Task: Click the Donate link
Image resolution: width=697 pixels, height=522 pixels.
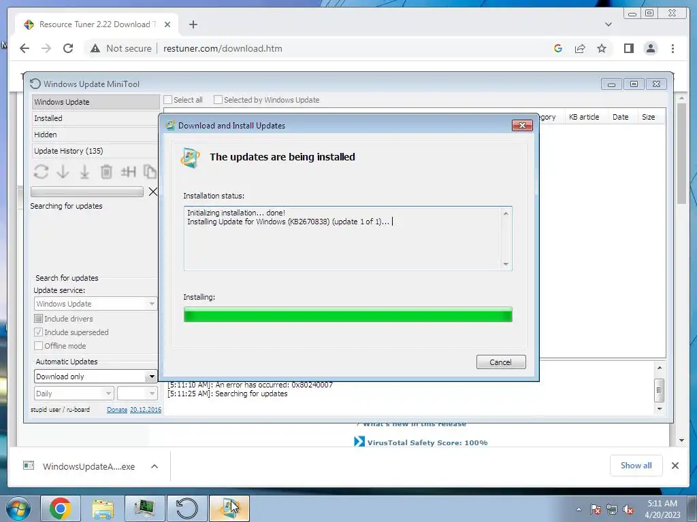Action: coord(117,410)
